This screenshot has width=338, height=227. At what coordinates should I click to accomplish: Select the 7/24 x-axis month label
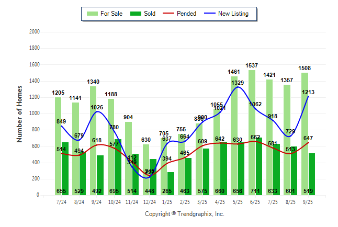[61, 202]
